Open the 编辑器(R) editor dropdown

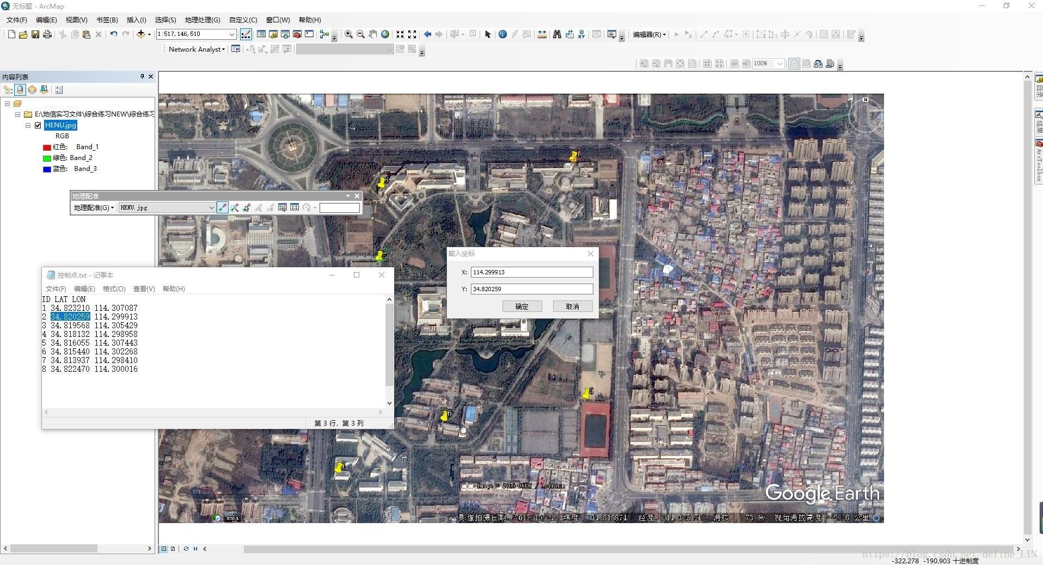coord(649,34)
